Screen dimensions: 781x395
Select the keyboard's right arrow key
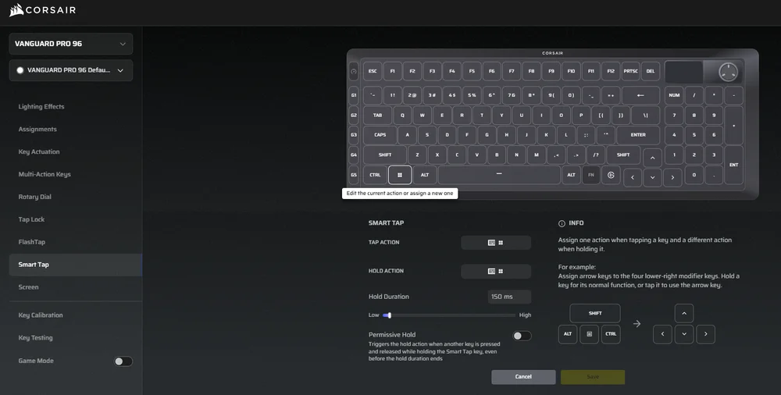pos(672,178)
